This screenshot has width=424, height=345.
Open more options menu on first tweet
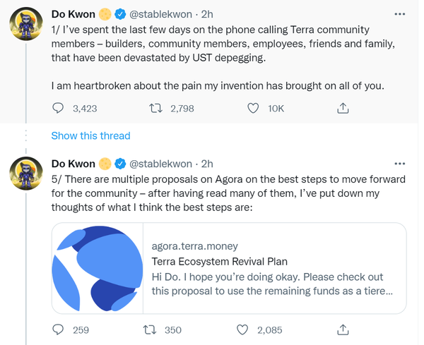(400, 14)
